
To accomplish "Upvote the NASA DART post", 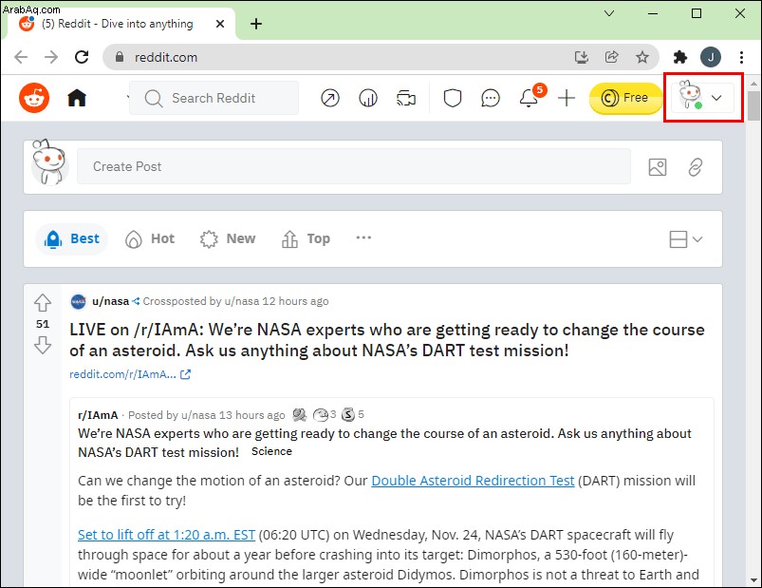I will [x=43, y=302].
